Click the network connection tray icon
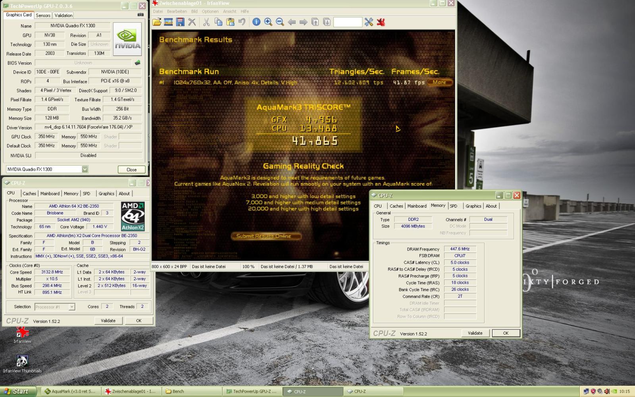 click(586, 391)
